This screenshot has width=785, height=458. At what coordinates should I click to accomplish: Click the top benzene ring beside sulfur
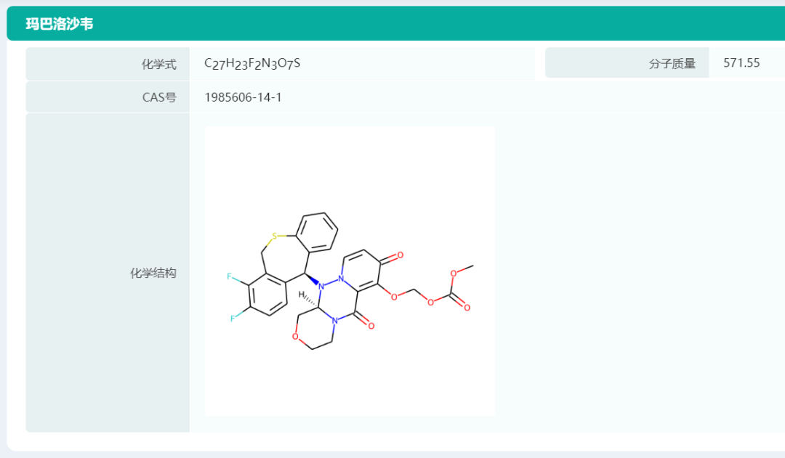[319, 232]
